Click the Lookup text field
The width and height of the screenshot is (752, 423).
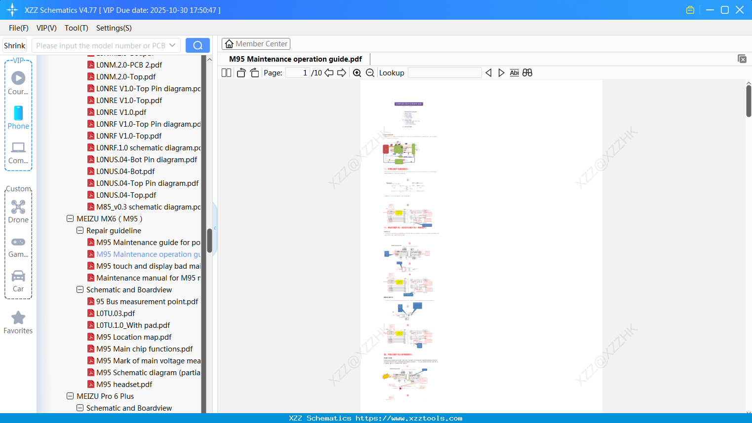pos(445,72)
